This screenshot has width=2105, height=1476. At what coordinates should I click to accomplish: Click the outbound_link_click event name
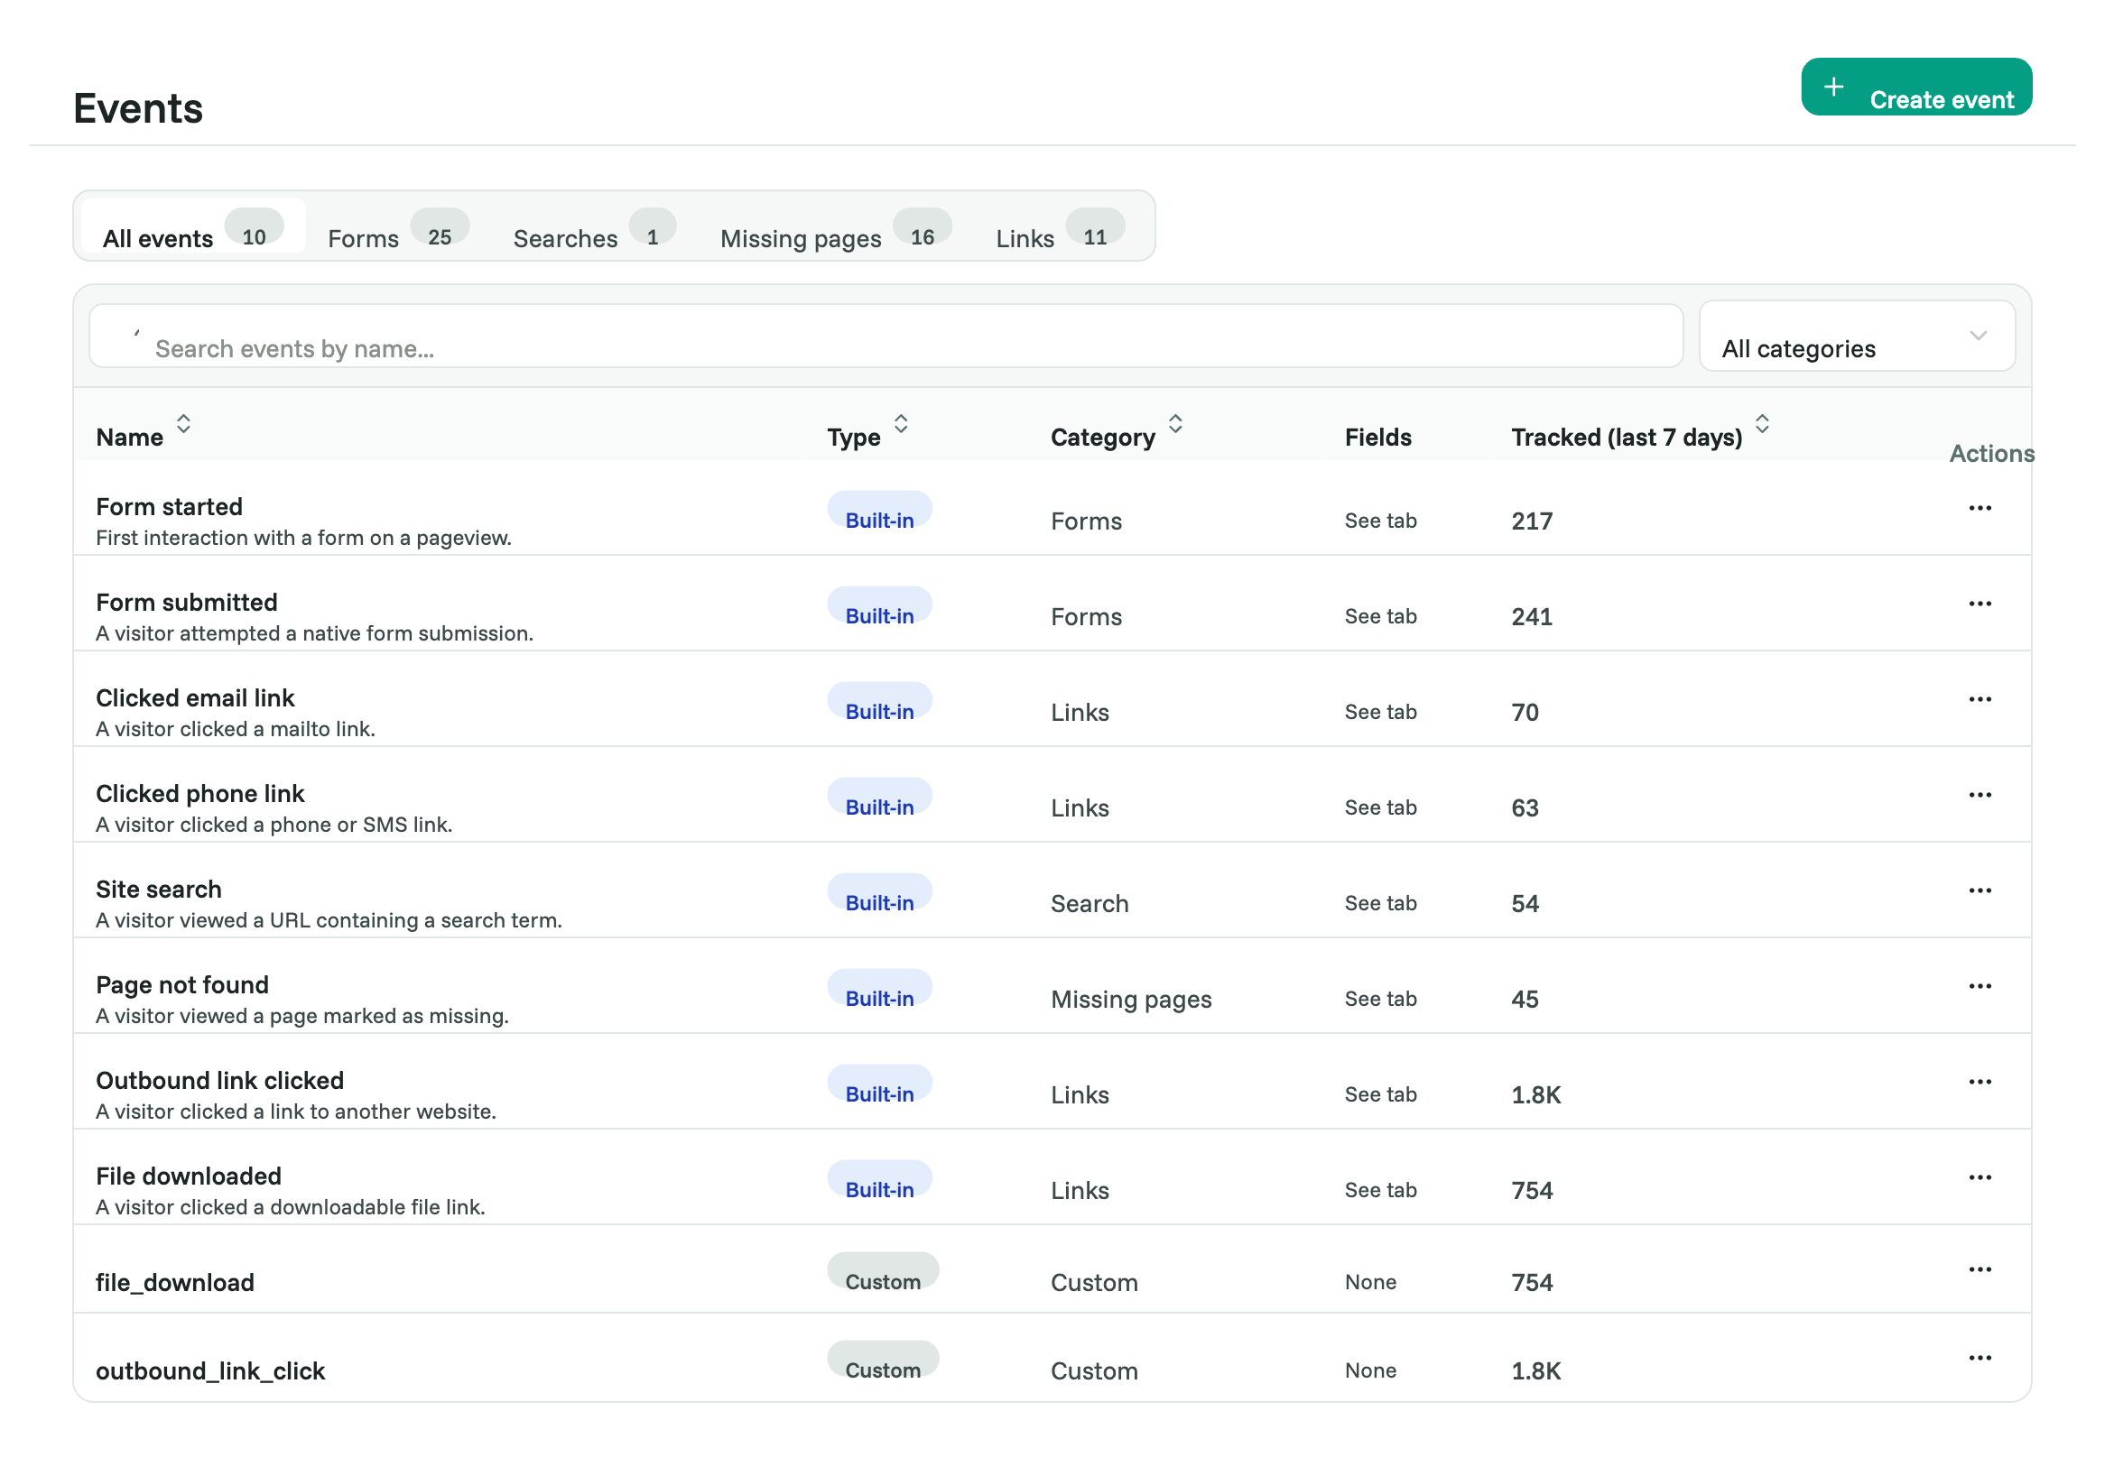coord(211,1371)
